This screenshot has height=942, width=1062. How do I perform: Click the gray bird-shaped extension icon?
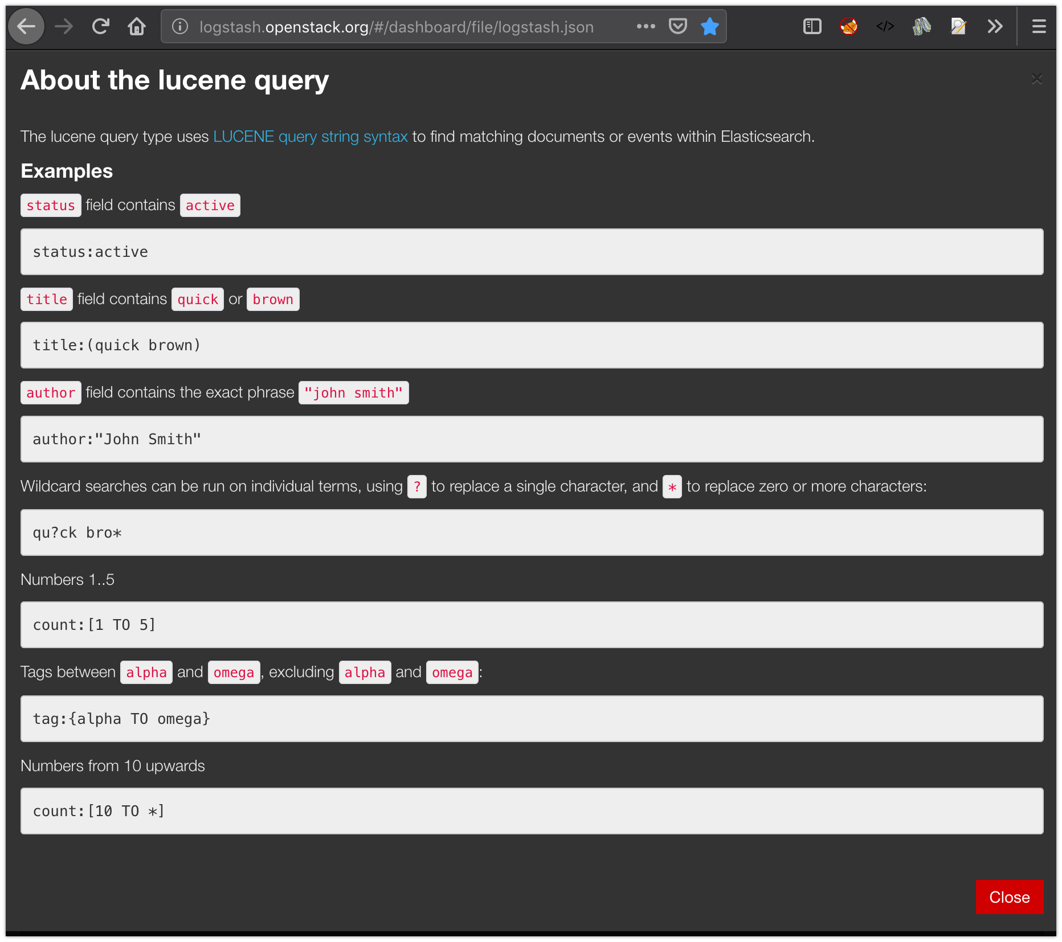coord(921,26)
